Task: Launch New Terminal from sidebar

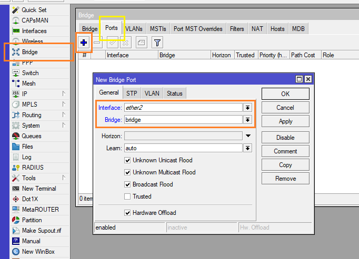Action: [38, 189]
